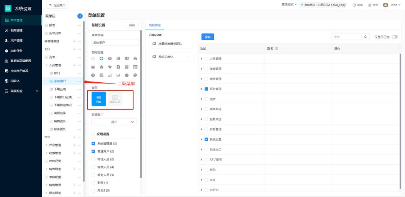Open the 数据集 dropdown showing 用户
This screenshot has width=405, height=197.
click(114, 122)
